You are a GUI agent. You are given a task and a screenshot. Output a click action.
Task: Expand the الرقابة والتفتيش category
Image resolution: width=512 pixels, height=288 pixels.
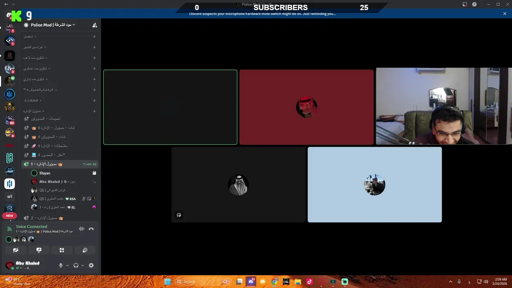click(39, 90)
